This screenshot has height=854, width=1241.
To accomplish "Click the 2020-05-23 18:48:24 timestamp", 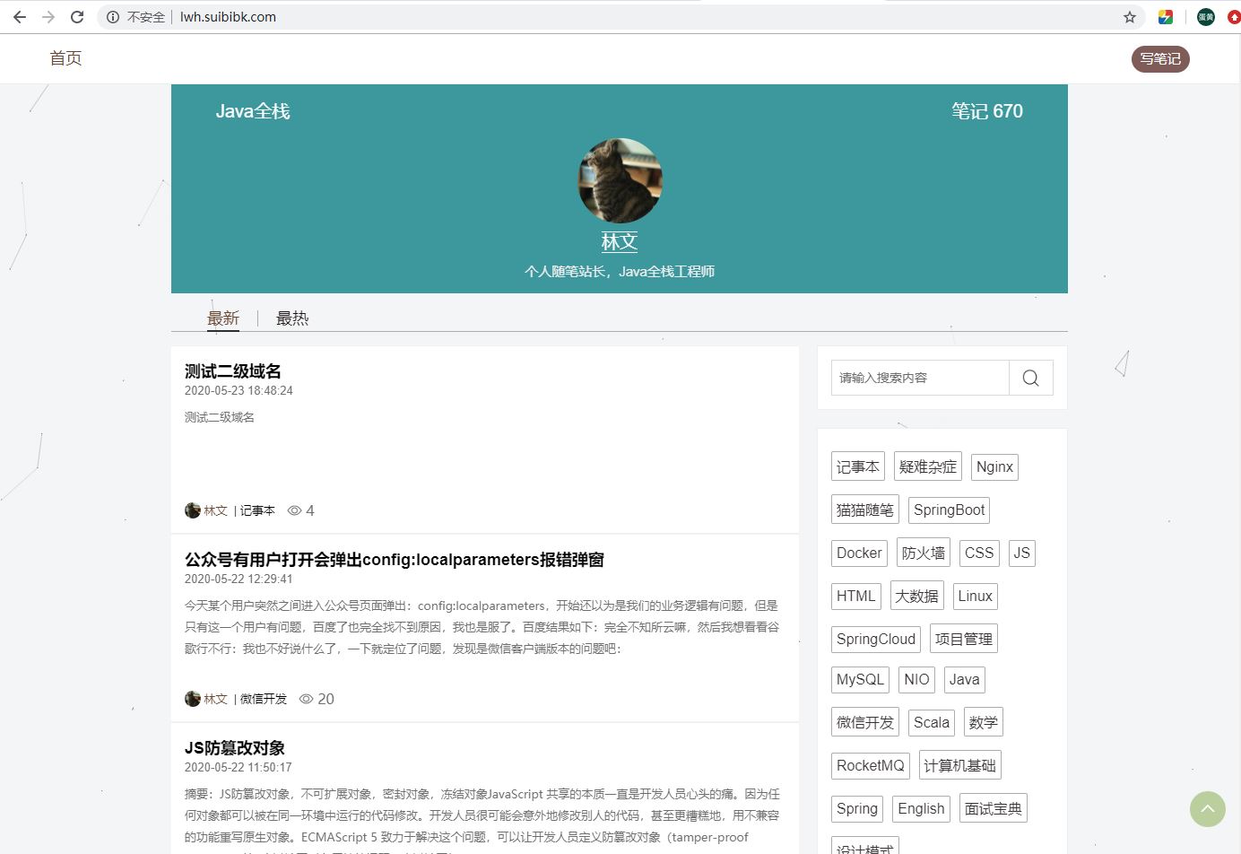I will click(239, 391).
